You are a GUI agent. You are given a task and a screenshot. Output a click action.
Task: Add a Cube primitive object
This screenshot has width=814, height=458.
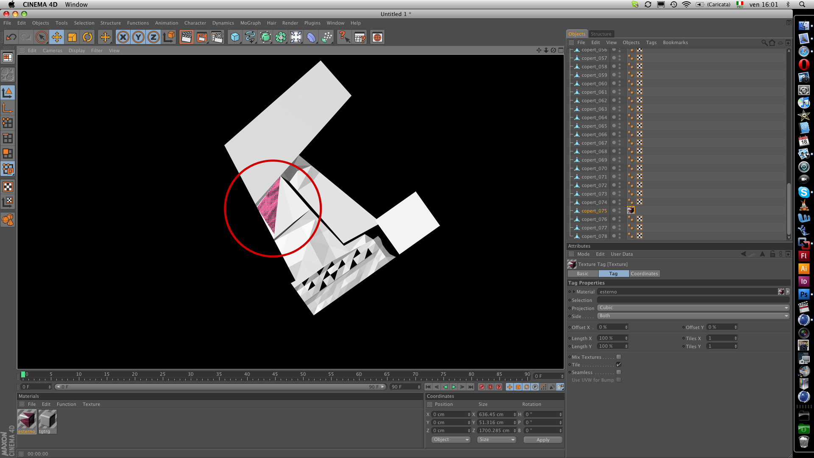point(234,37)
